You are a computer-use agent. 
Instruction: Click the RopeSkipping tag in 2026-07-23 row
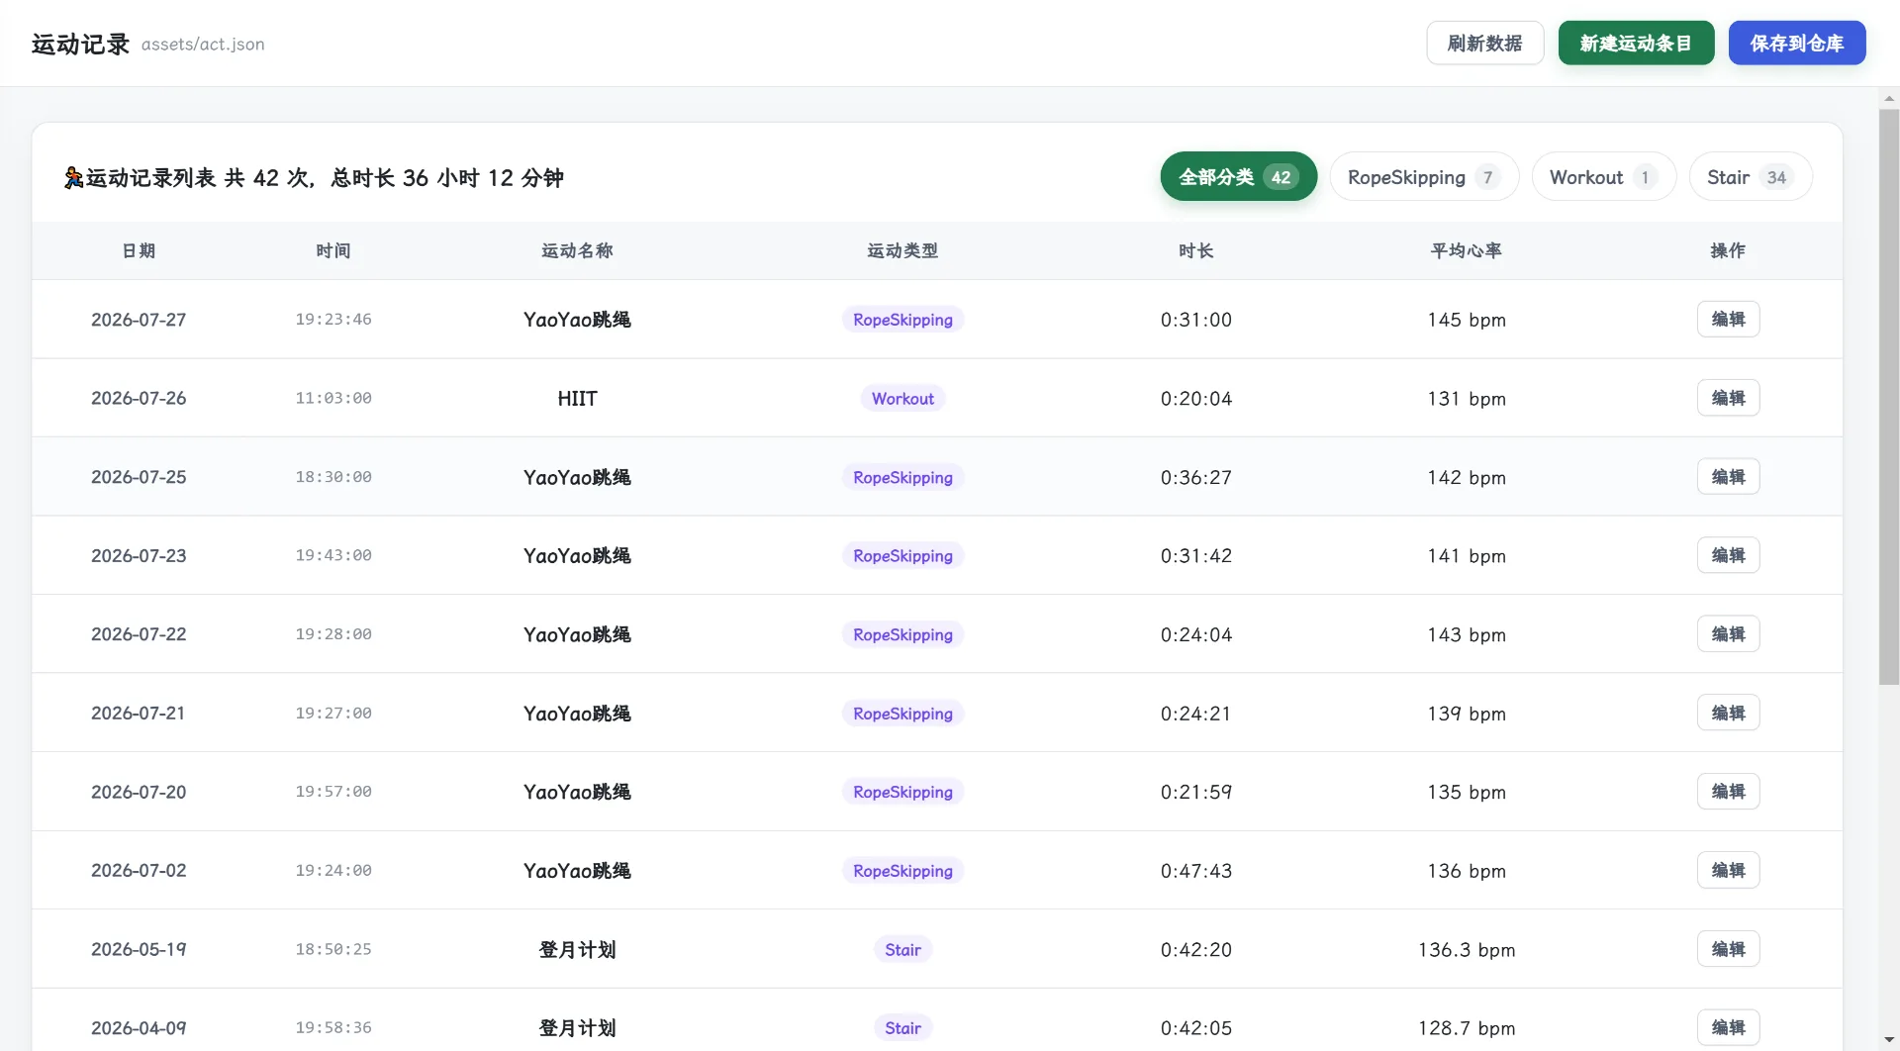coord(902,556)
